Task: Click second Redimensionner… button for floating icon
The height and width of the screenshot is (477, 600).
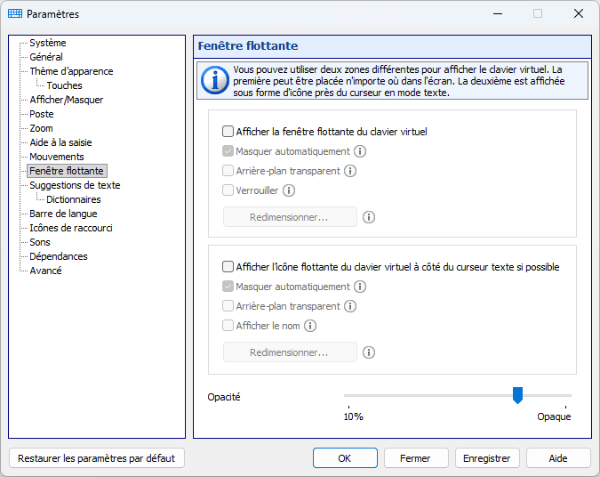Action: 290,352
